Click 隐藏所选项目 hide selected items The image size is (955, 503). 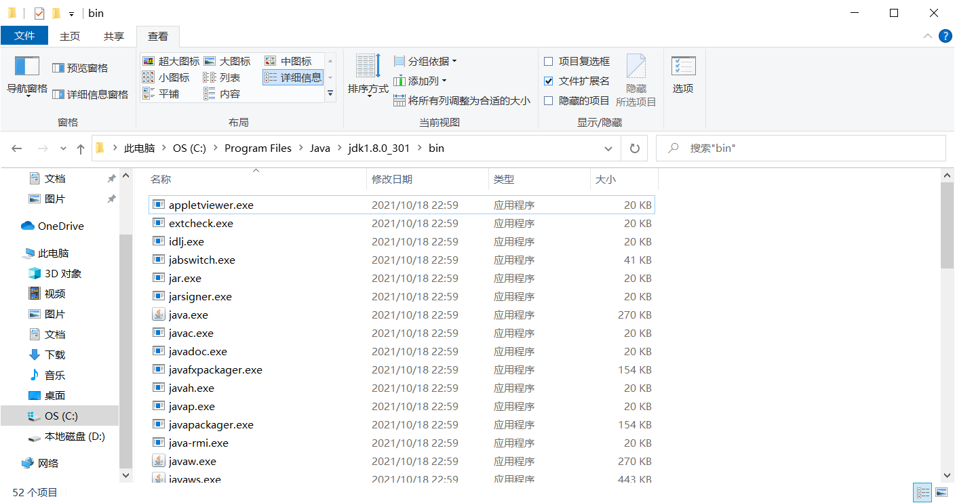636,81
